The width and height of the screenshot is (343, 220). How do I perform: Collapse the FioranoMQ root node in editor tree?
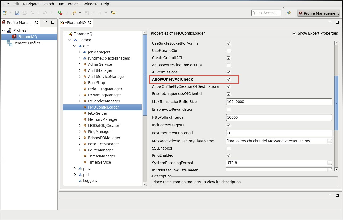65,34
